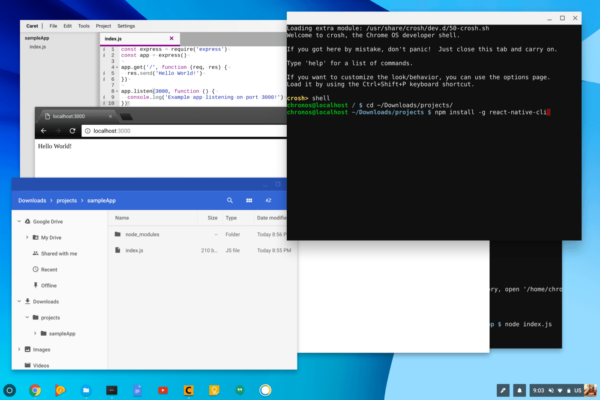Collapse the Google Drive tree section
This screenshot has width=600, height=400.
tap(19, 221)
